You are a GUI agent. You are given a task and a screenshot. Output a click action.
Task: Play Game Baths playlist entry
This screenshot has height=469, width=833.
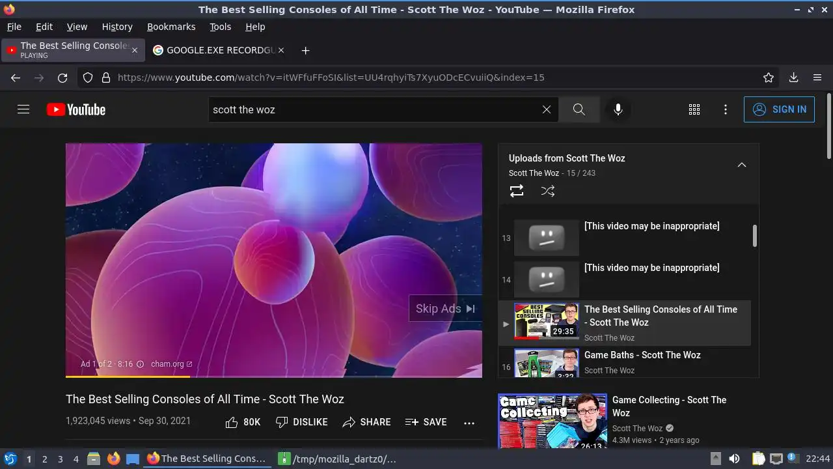coord(625,362)
